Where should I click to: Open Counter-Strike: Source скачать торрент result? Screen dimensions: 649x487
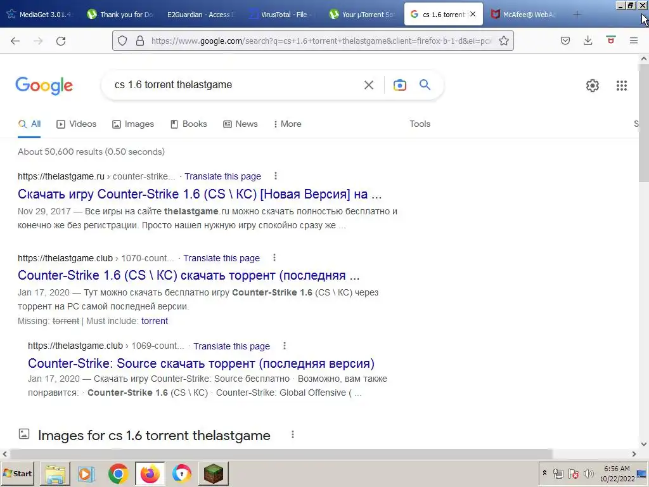click(x=201, y=363)
